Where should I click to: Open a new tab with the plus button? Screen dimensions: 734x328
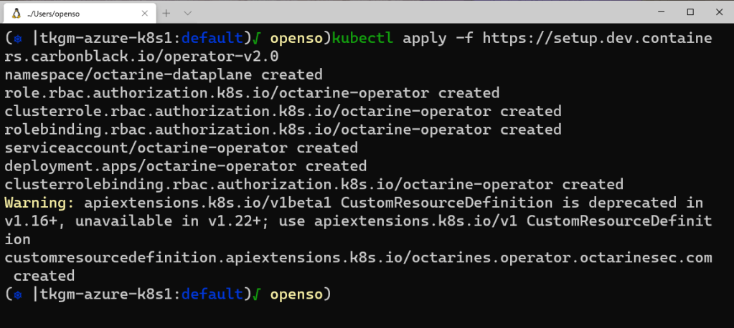(x=166, y=13)
